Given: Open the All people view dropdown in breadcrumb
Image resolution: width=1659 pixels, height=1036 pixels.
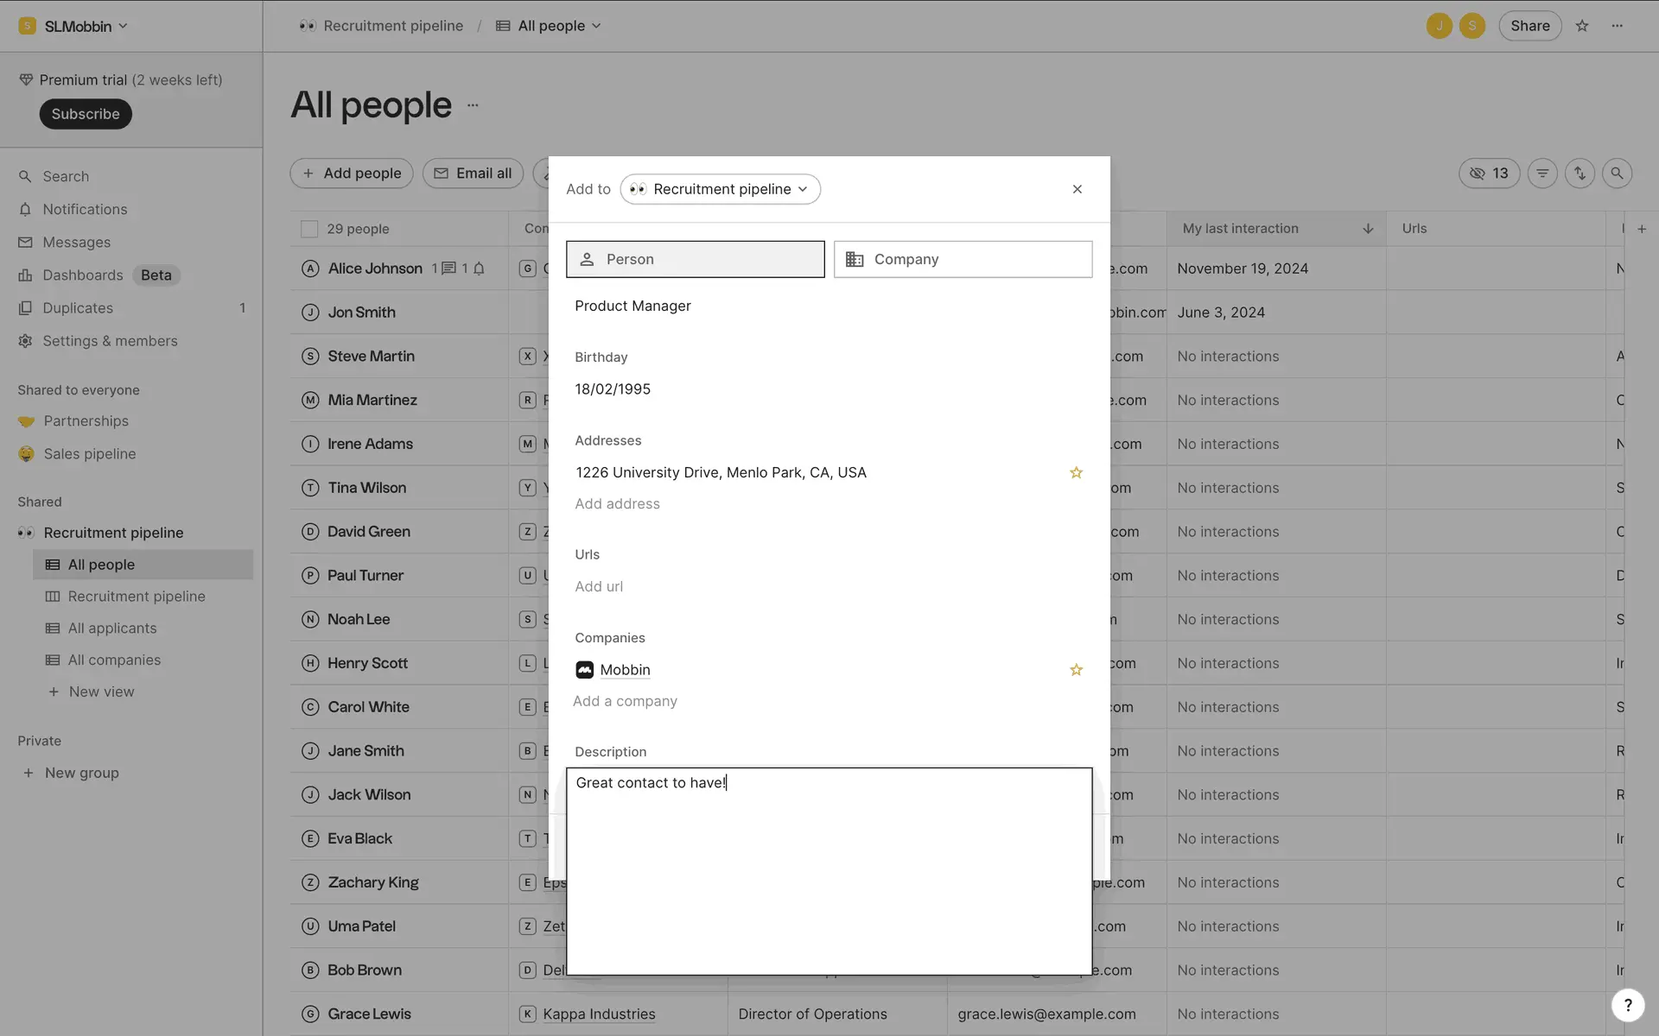Looking at the screenshot, I should (x=550, y=26).
